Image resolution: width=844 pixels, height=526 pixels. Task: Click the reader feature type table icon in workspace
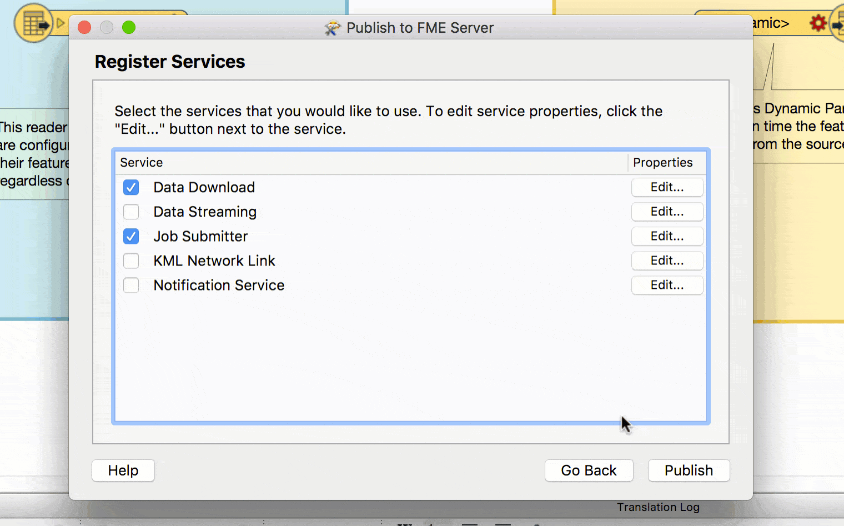pos(33,23)
